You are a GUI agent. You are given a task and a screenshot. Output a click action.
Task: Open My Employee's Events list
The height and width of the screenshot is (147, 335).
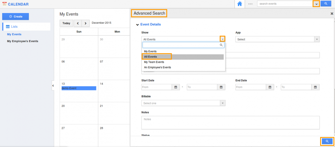23,41
